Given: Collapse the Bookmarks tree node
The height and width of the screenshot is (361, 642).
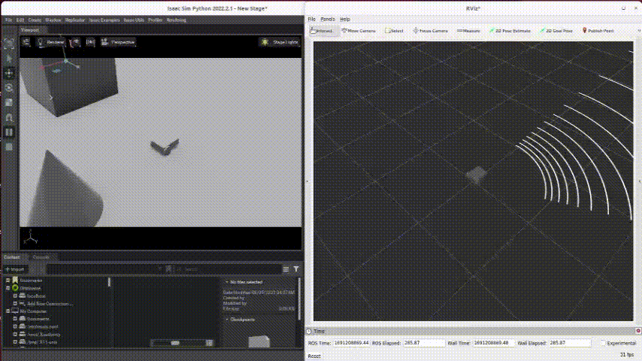Looking at the screenshot, I should pos(8,281).
